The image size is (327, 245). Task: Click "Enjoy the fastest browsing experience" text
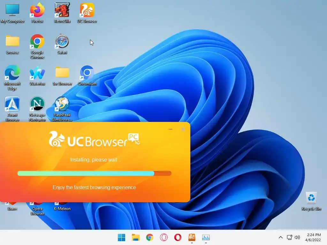coord(94,188)
